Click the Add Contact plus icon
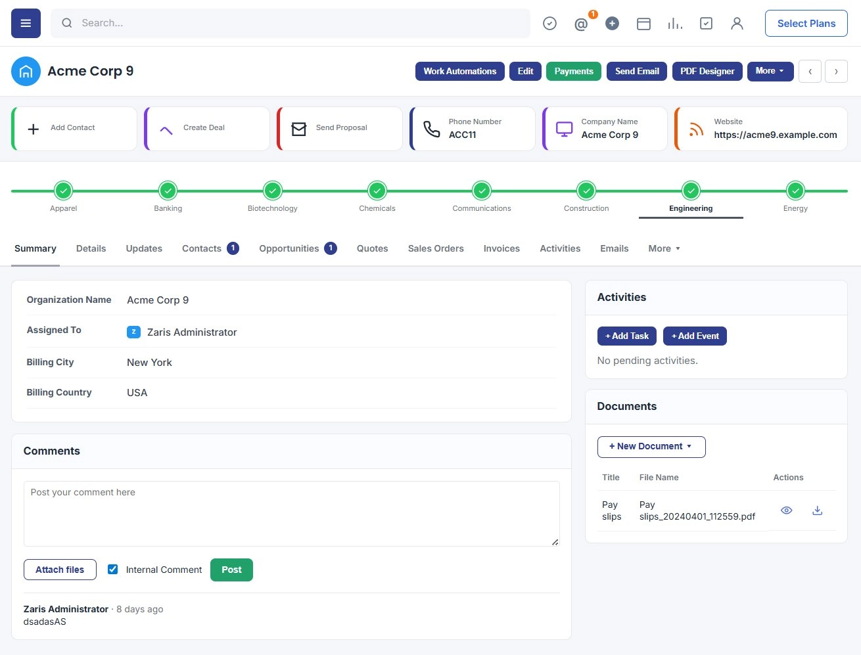Image resolution: width=861 pixels, height=655 pixels. click(34, 129)
